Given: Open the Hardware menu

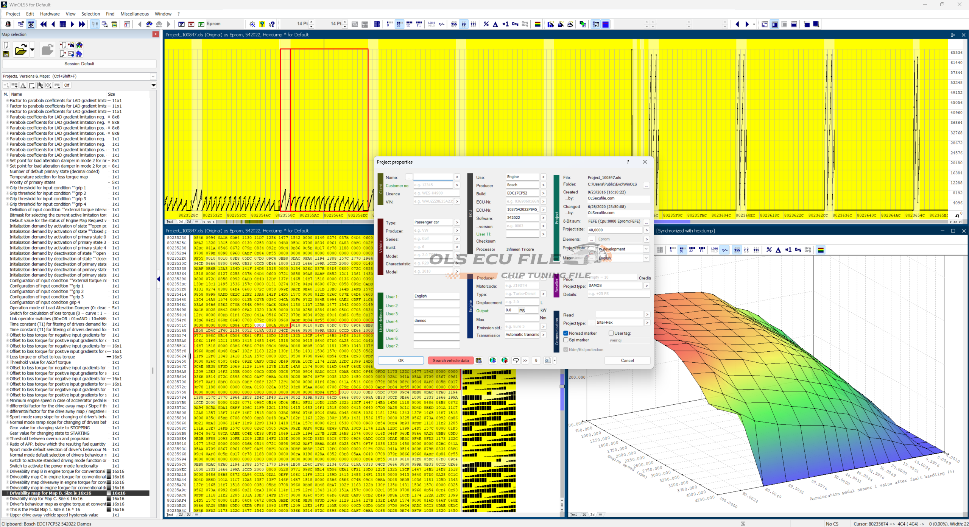Looking at the screenshot, I should 50,14.
